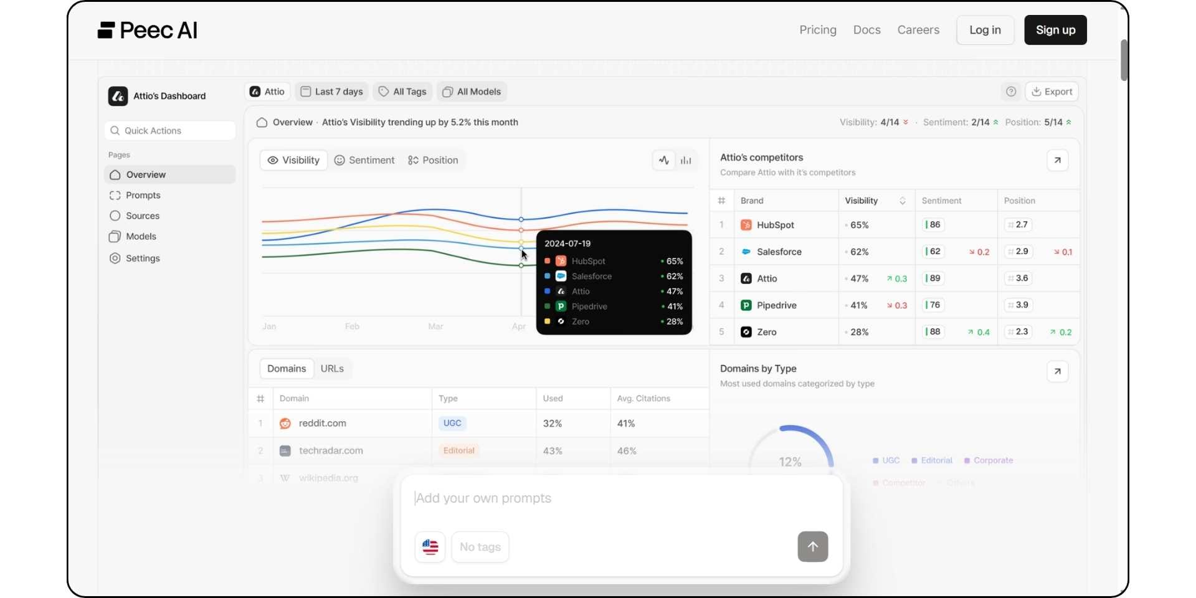Focus the Quick Actions search field
1196x598 pixels.
[x=170, y=131]
